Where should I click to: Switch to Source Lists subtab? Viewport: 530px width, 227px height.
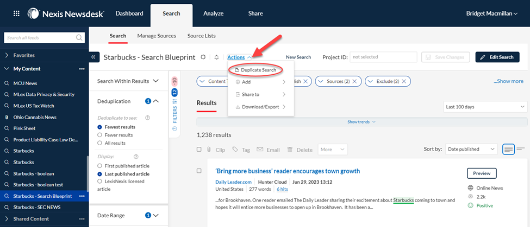202,36
